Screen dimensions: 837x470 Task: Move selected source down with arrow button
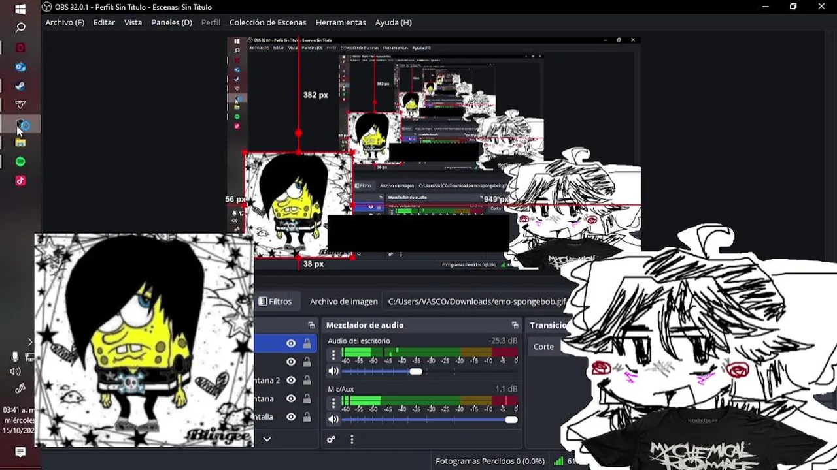pos(267,439)
